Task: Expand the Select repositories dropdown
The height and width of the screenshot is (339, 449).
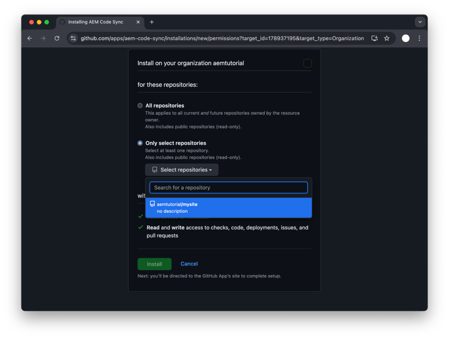Action: 182,170
